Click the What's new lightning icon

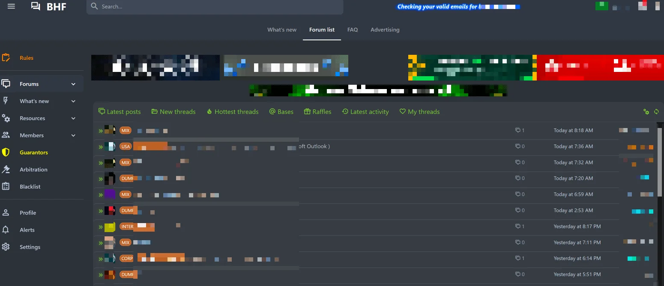[6, 101]
